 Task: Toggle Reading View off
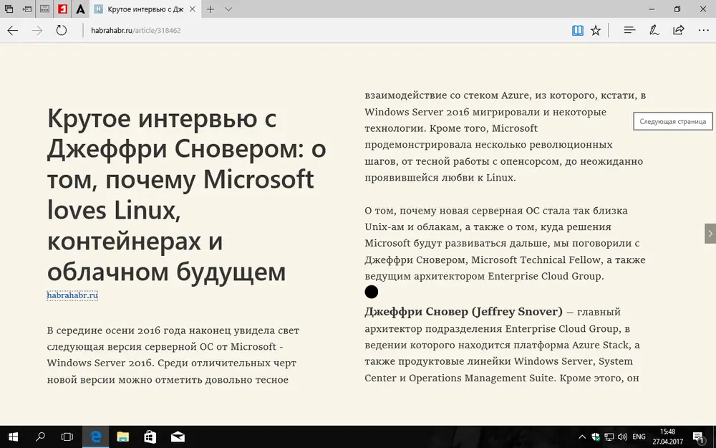coord(578,30)
